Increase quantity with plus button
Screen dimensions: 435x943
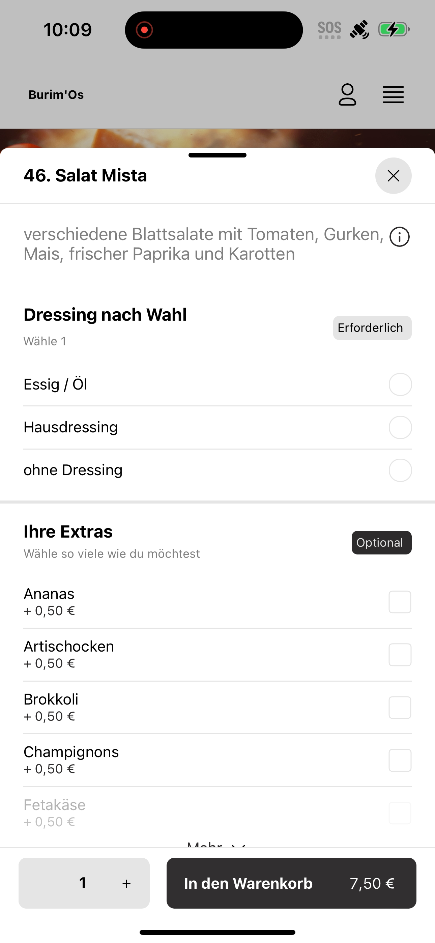[126, 883]
